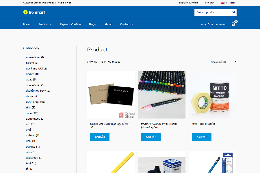Click read-more button under Master Art sketchbook
The height and width of the screenshot is (173, 260).
point(100,137)
